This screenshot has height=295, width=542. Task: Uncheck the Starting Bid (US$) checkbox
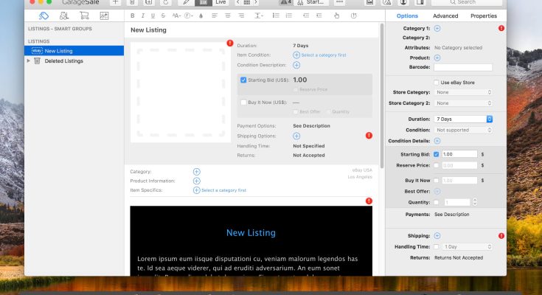[244, 80]
